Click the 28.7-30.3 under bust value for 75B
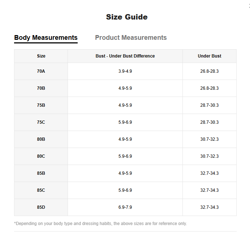Viewport: 250px width, 233px height. click(x=210, y=105)
